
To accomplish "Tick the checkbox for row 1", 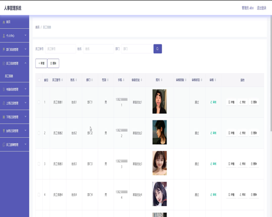I will pyautogui.click(x=39, y=102).
